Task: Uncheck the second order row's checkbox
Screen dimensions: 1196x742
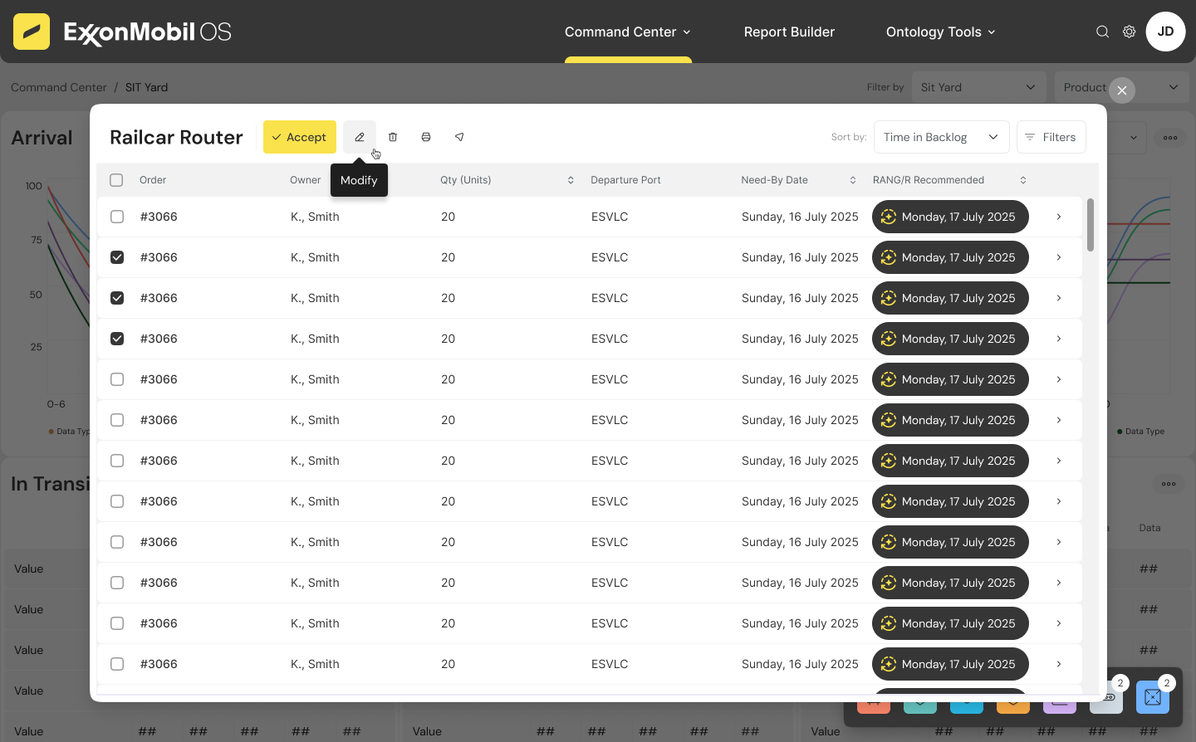Action: [117, 257]
